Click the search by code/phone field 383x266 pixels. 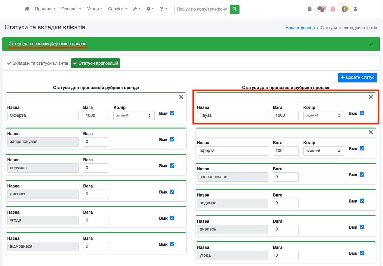pyautogui.click(x=202, y=9)
